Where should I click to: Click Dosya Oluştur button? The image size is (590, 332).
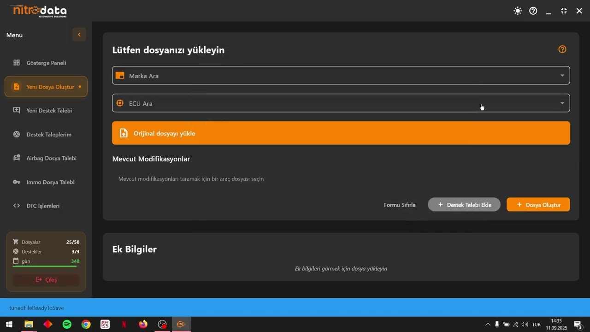point(538,205)
